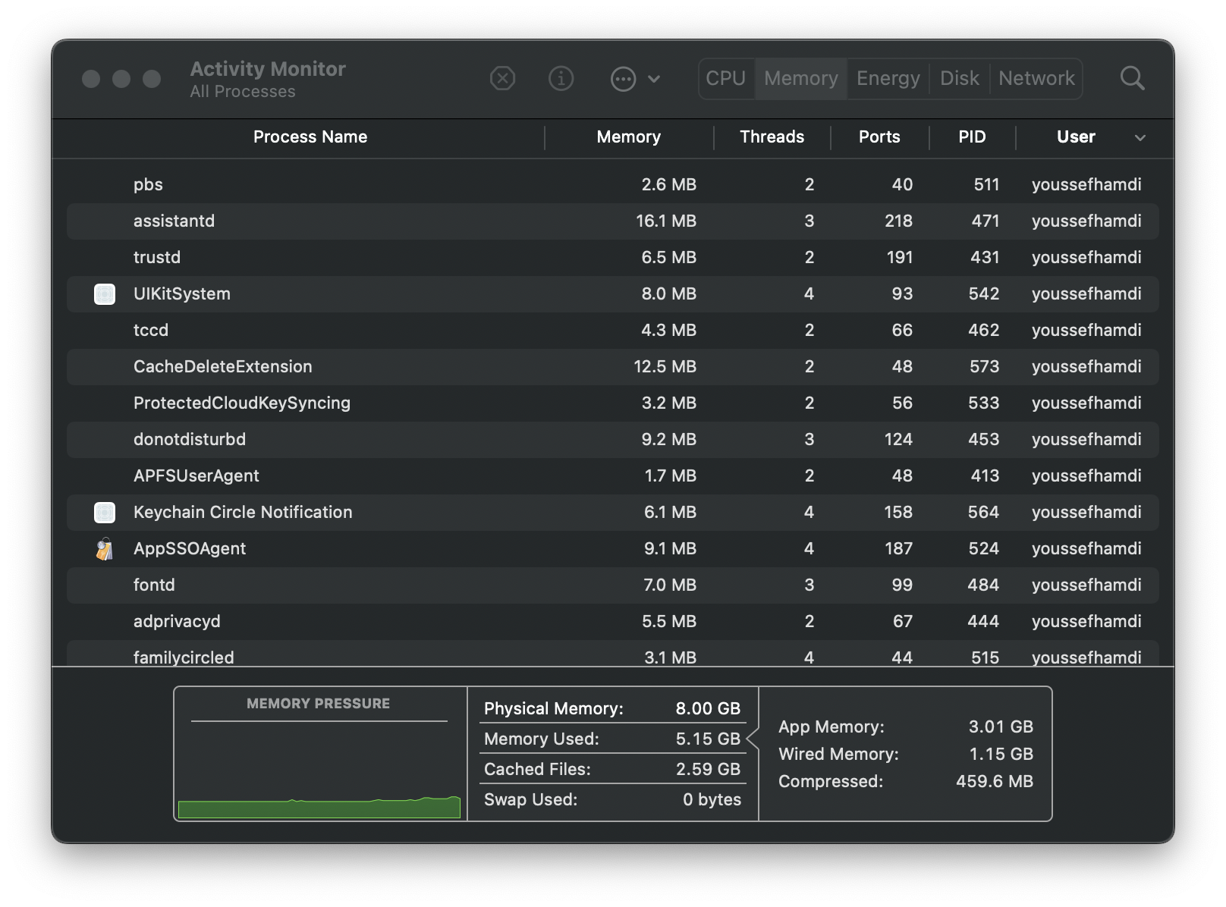Click the AppSSOAgent keychain icon

(105, 549)
